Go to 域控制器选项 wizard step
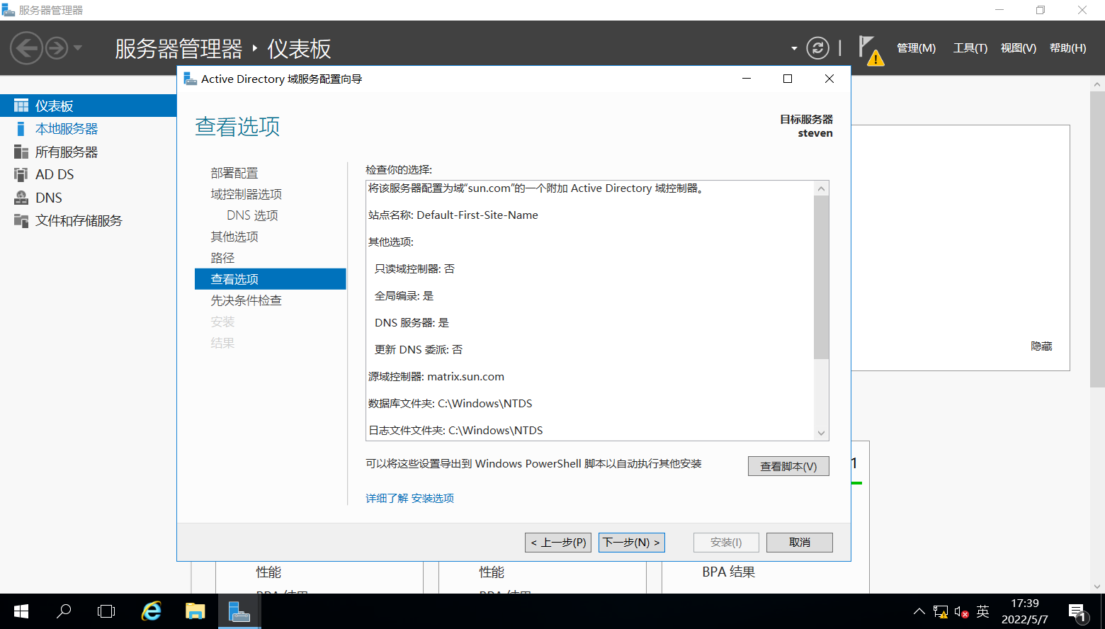This screenshot has width=1105, height=629. point(246,194)
